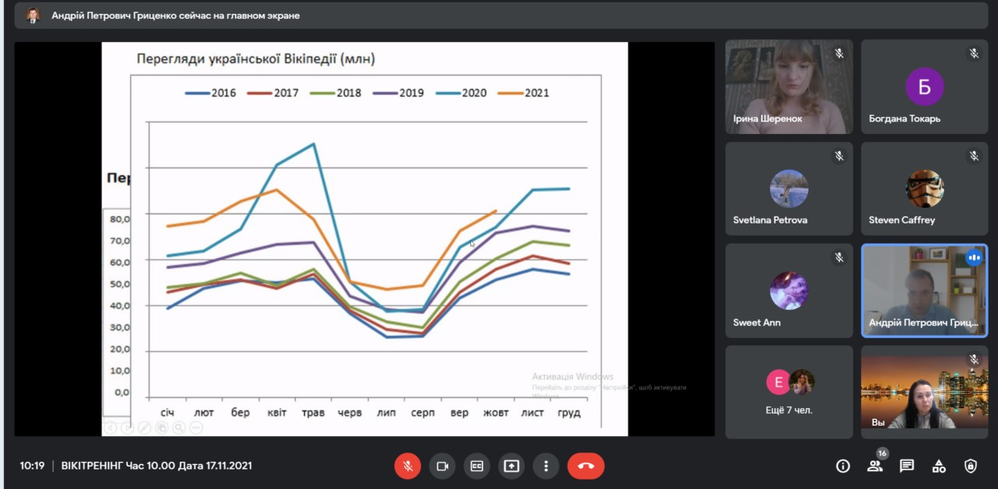Open the chat panel icon

click(907, 466)
